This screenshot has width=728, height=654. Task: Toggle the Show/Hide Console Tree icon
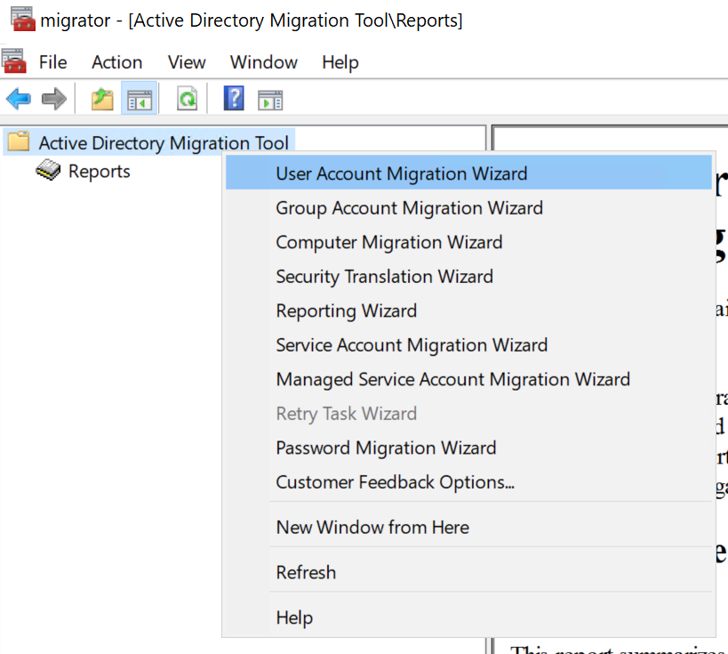click(x=140, y=100)
